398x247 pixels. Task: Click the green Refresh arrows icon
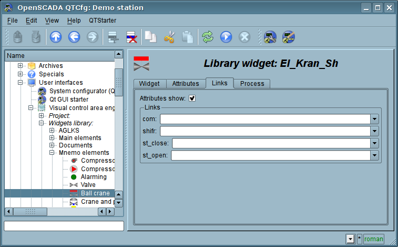208,37
